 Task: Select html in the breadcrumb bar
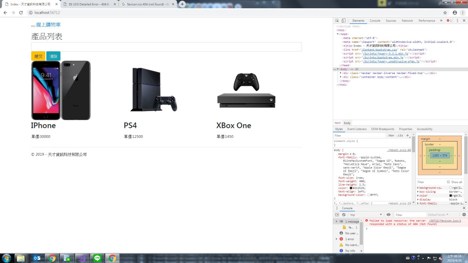(337, 123)
